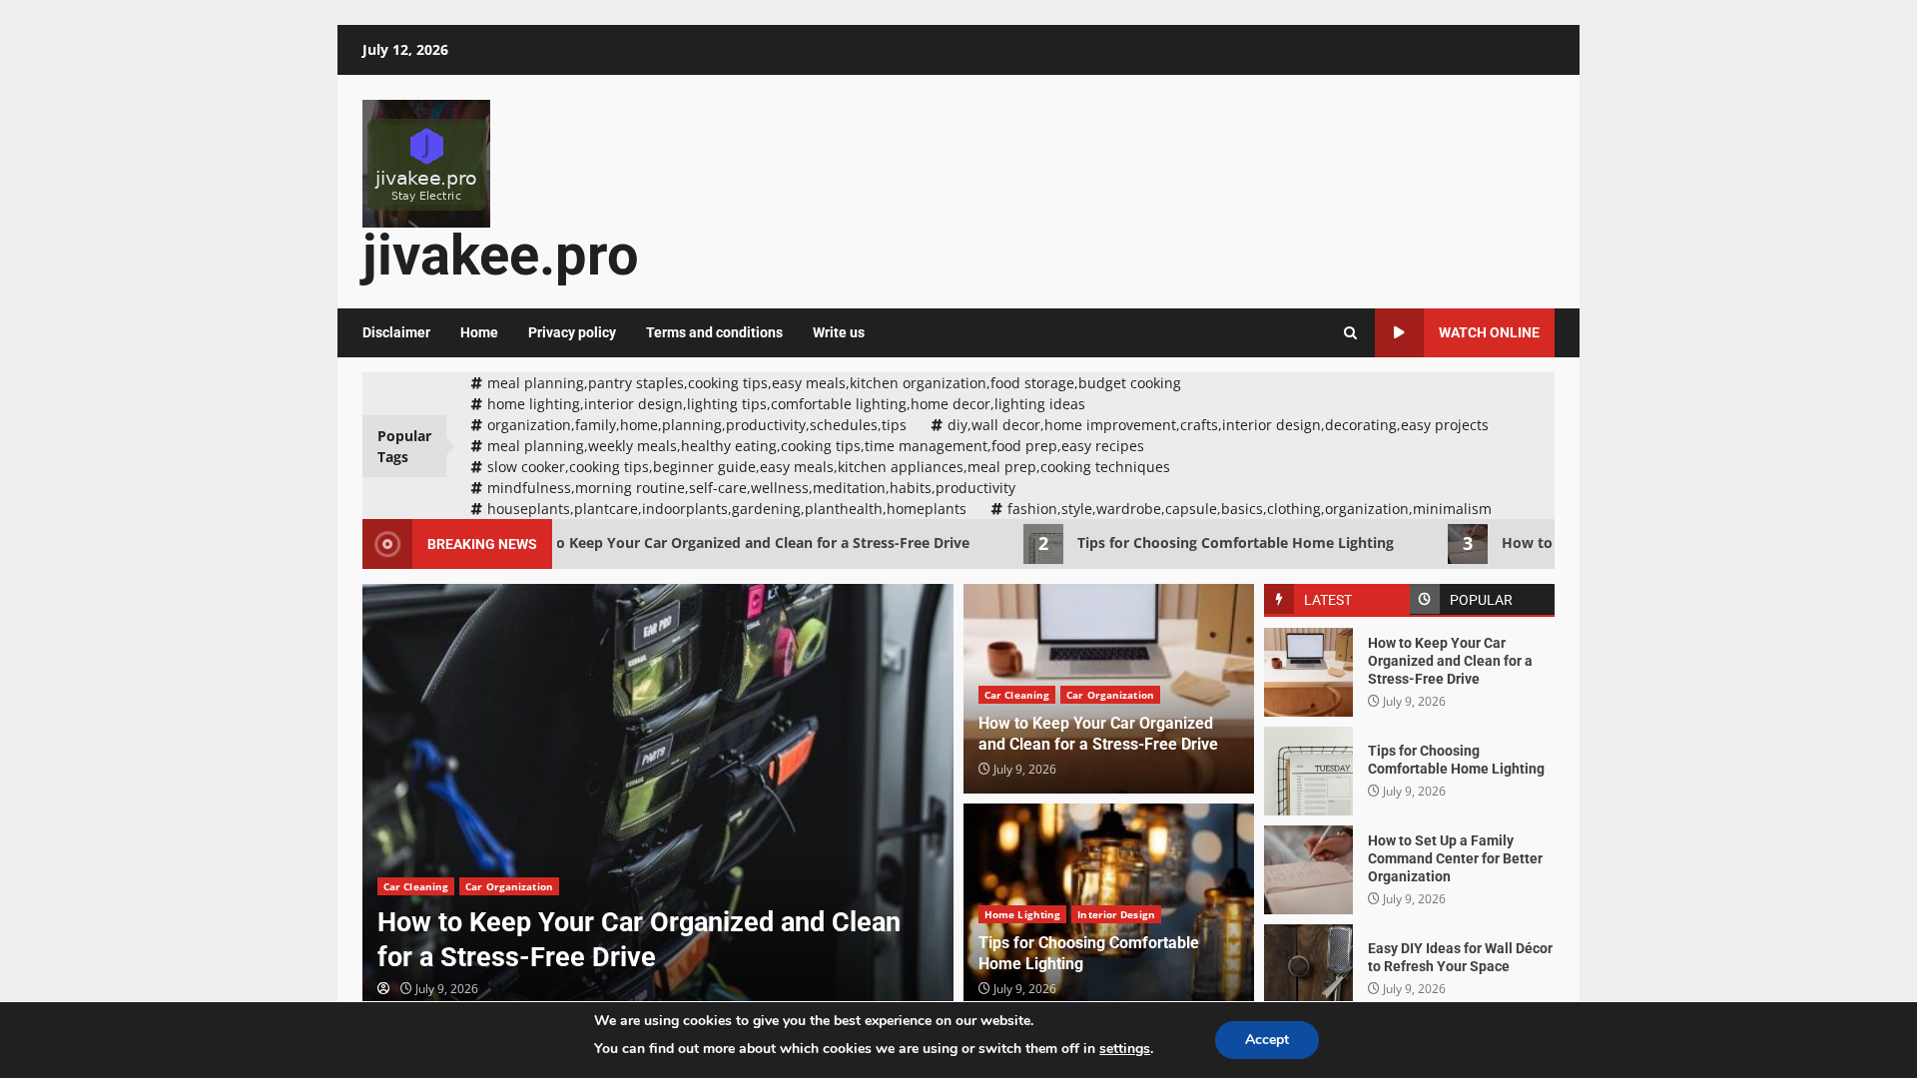Open the Disclaimer menu item
1917x1078 pixels.
pyautogui.click(x=396, y=332)
